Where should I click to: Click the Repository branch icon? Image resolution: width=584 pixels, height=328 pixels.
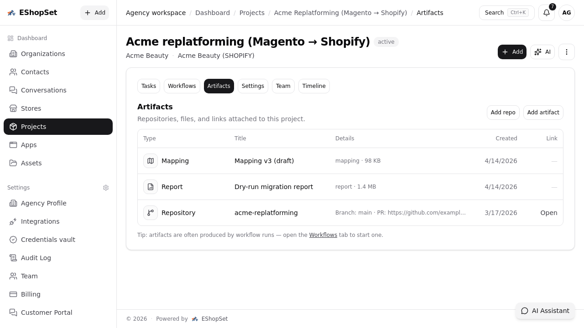click(151, 213)
